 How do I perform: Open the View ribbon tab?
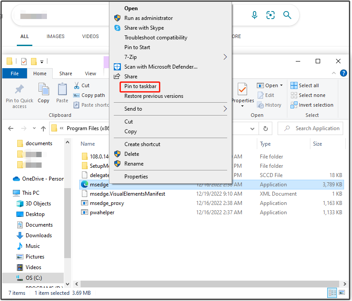pyautogui.click(x=90, y=73)
